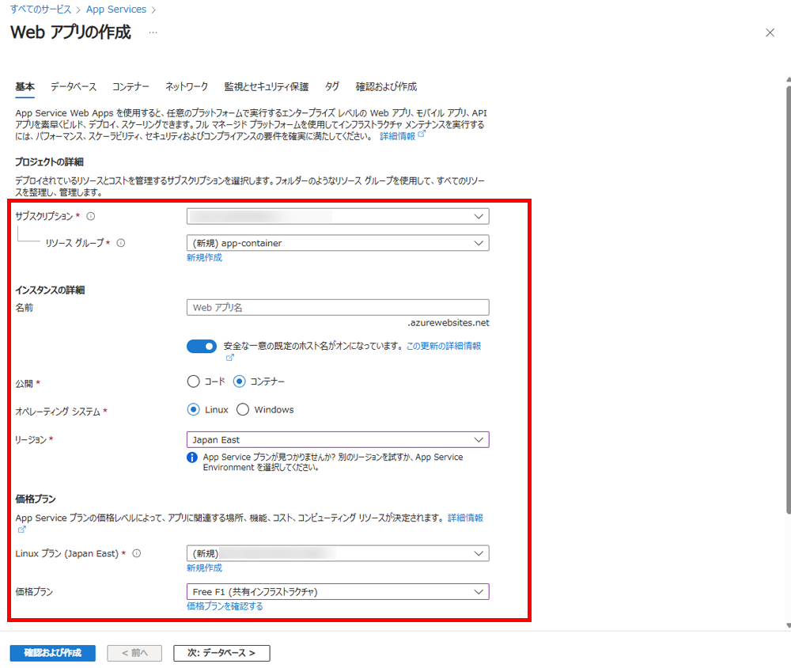
Task: Open the 監視とセキュリティ保護 tab
Action: pos(267,87)
